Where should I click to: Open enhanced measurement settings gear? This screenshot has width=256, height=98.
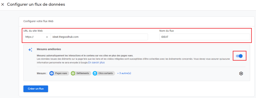point(241,73)
